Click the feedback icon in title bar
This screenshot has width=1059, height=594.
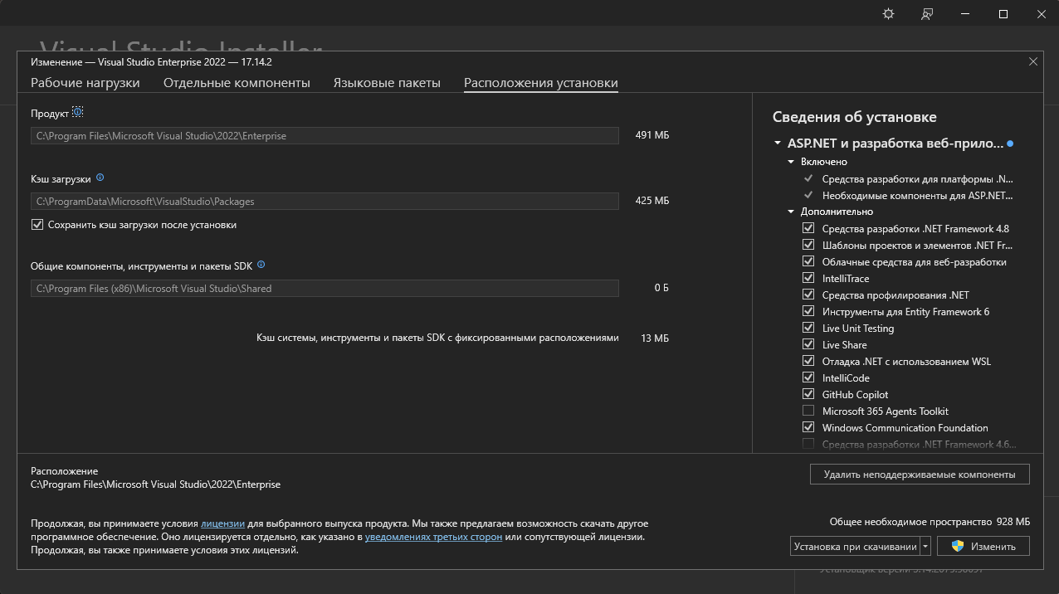(x=927, y=14)
